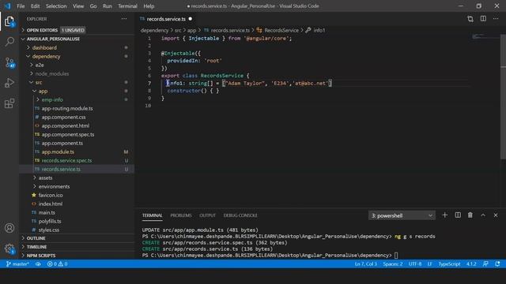Screen dimensions: 506x284
Task: Open the Accounts menu icon
Action: (x=9, y=228)
